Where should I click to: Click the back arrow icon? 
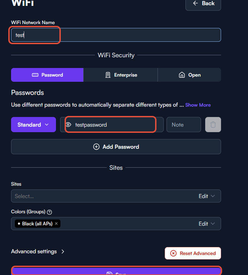[x=195, y=3]
